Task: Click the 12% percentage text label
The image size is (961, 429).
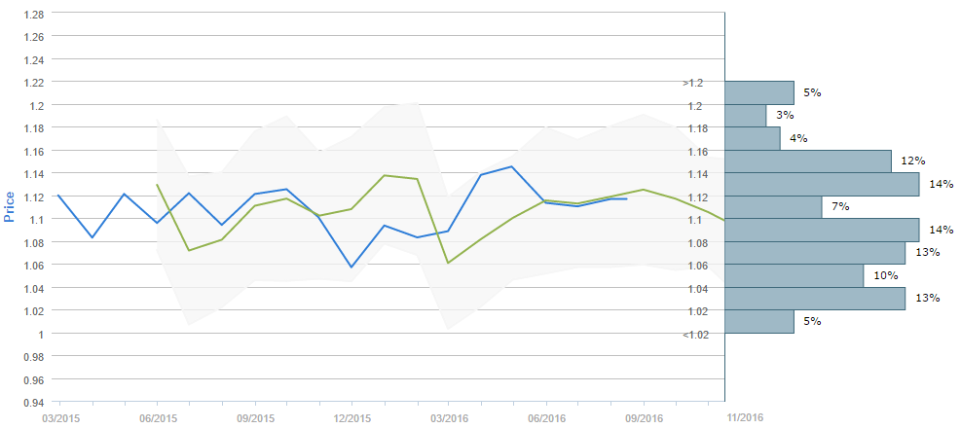Action: click(910, 161)
